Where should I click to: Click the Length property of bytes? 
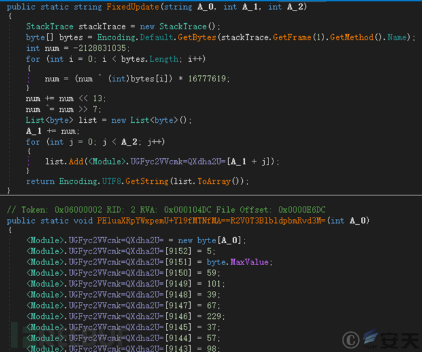pos(164,59)
